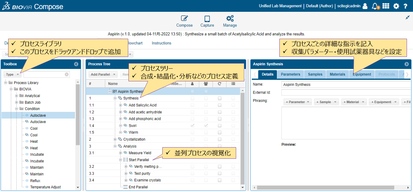Viewport: 413px width, 192px height.
Task: Switch to the Equipment tab
Action: [x=362, y=74]
